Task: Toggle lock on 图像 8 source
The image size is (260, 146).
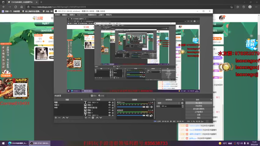Action: pos(112,105)
